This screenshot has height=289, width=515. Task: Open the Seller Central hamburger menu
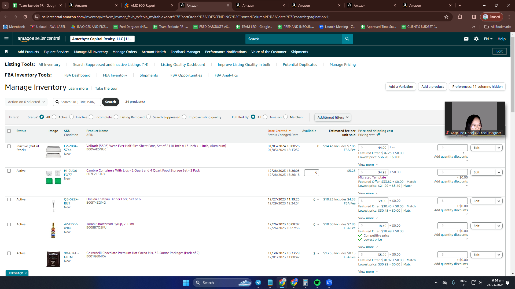(x=6, y=39)
